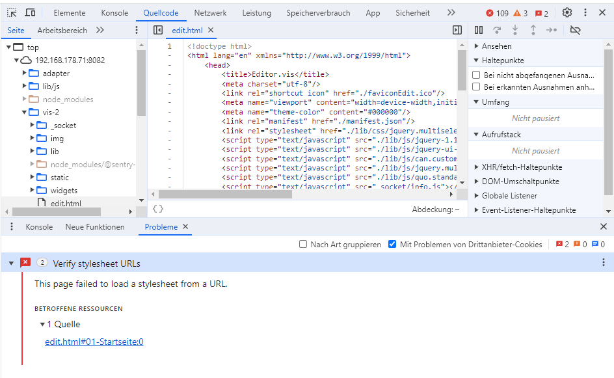This screenshot has height=378, width=614.
Task: Click the red error icon of stylesheet issue
Action: [x=25, y=262]
